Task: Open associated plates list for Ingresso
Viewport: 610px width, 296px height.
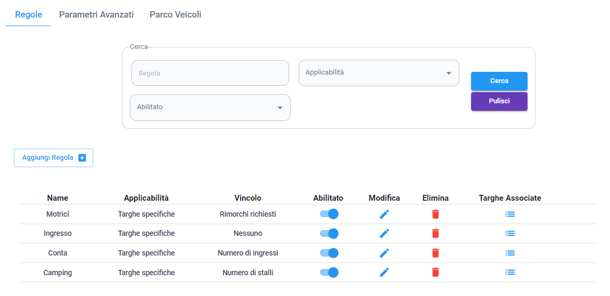Action: (510, 233)
